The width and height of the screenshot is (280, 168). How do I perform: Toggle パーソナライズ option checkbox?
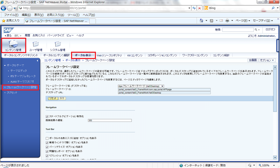(47, 147)
